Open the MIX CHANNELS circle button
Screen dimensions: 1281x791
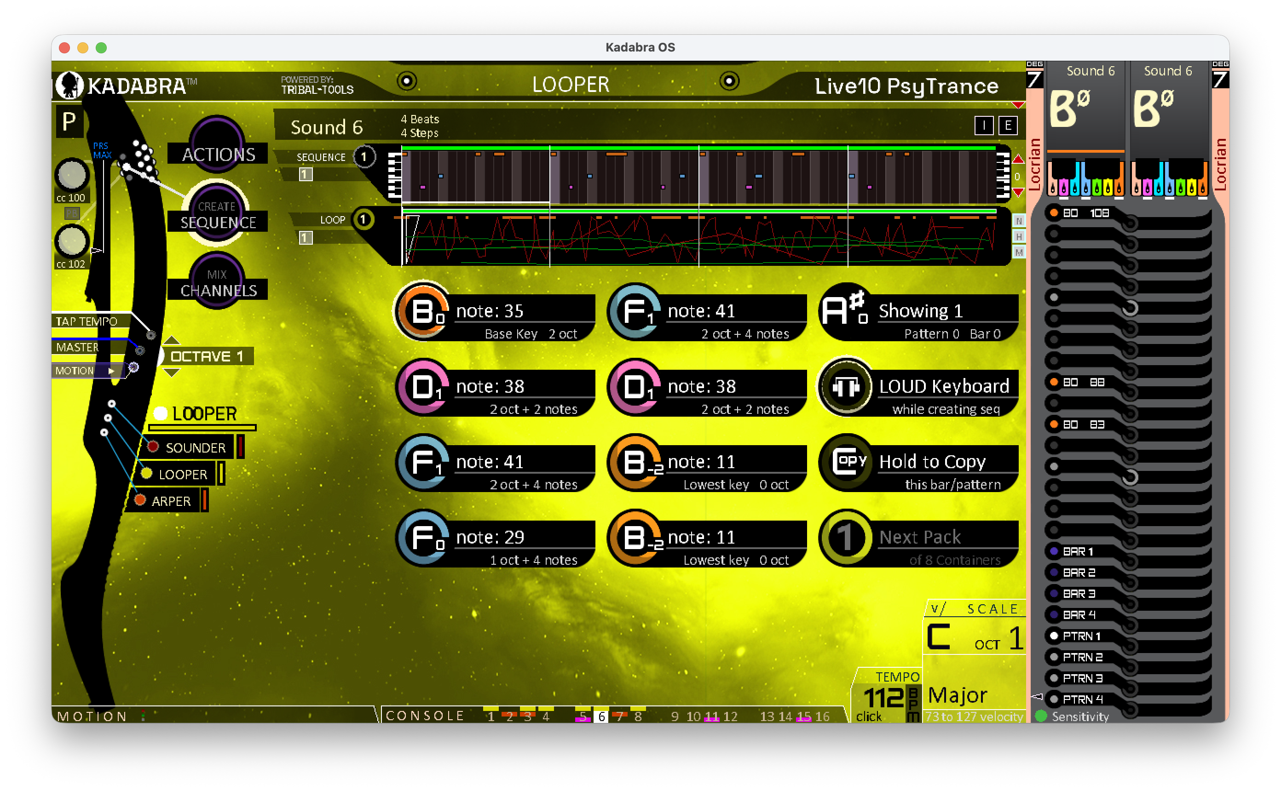click(217, 281)
